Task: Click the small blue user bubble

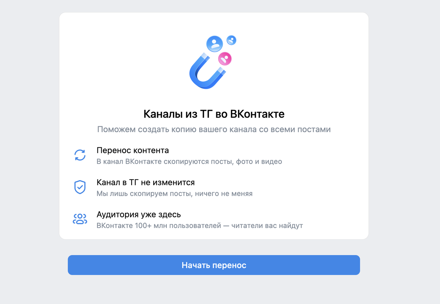Action: (x=231, y=40)
